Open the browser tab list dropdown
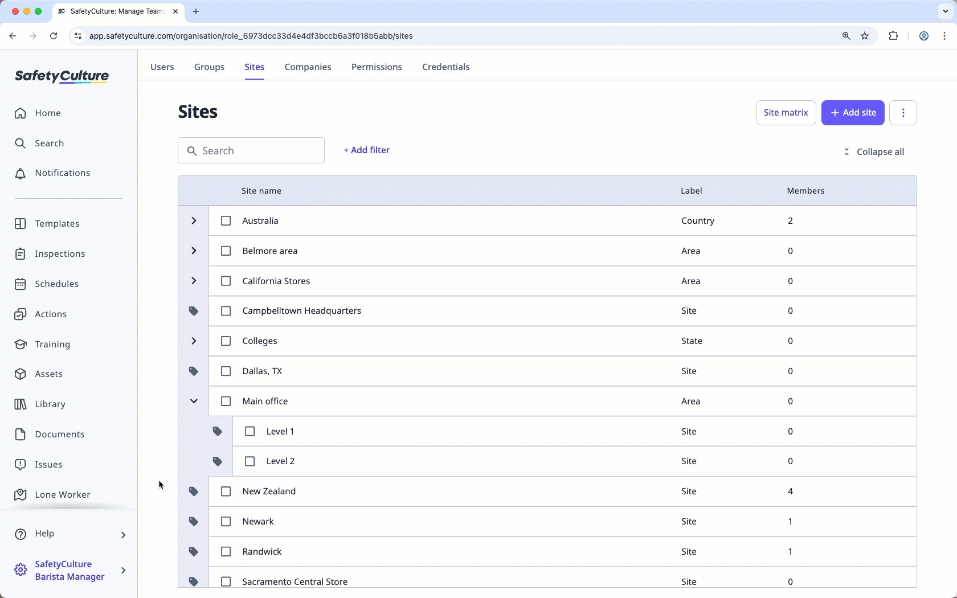 pos(946,11)
